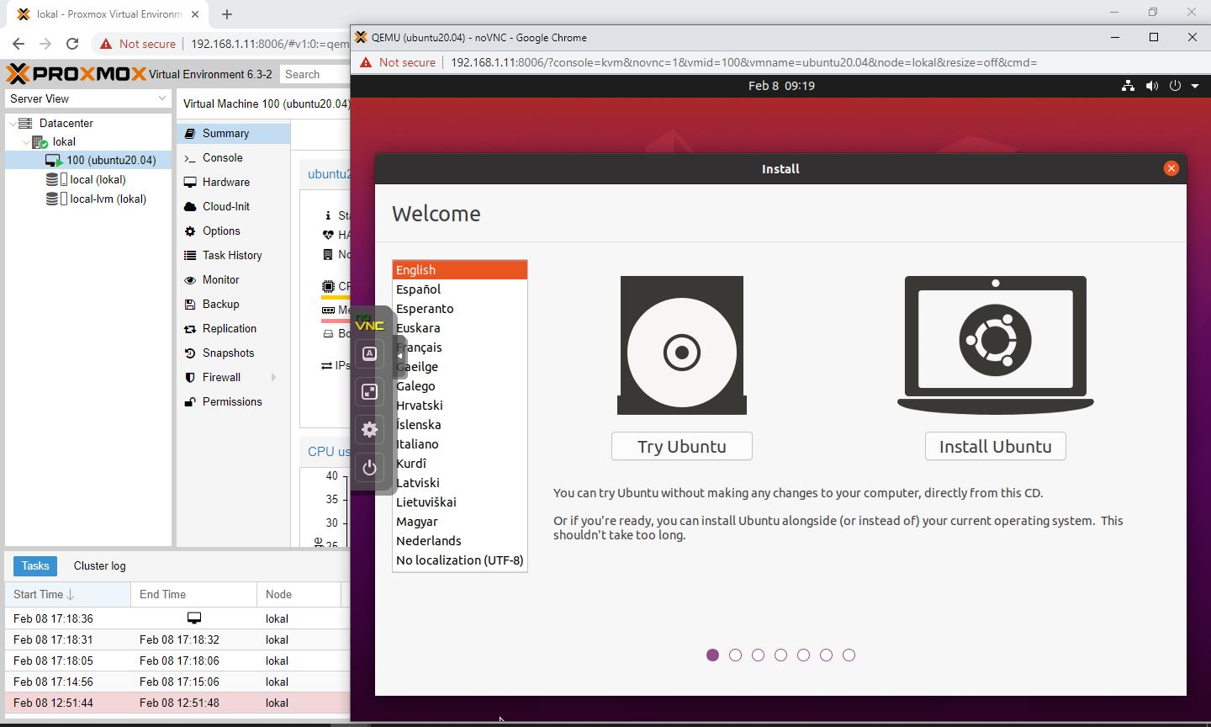Open Monitor in Proxmox VM menu
Viewport: 1211px width, 727px height.
pyautogui.click(x=234, y=279)
